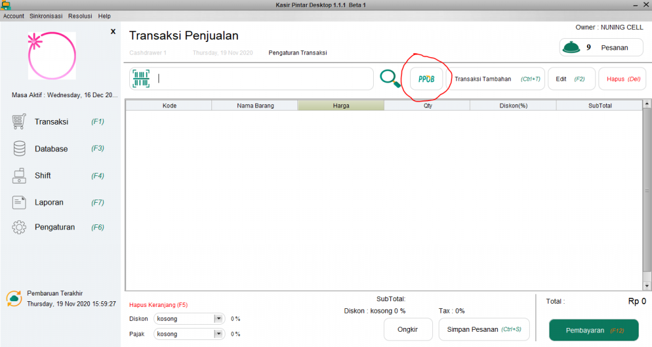Click the barcode scanner icon
This screenshot has width=652, height=347.
141,78
